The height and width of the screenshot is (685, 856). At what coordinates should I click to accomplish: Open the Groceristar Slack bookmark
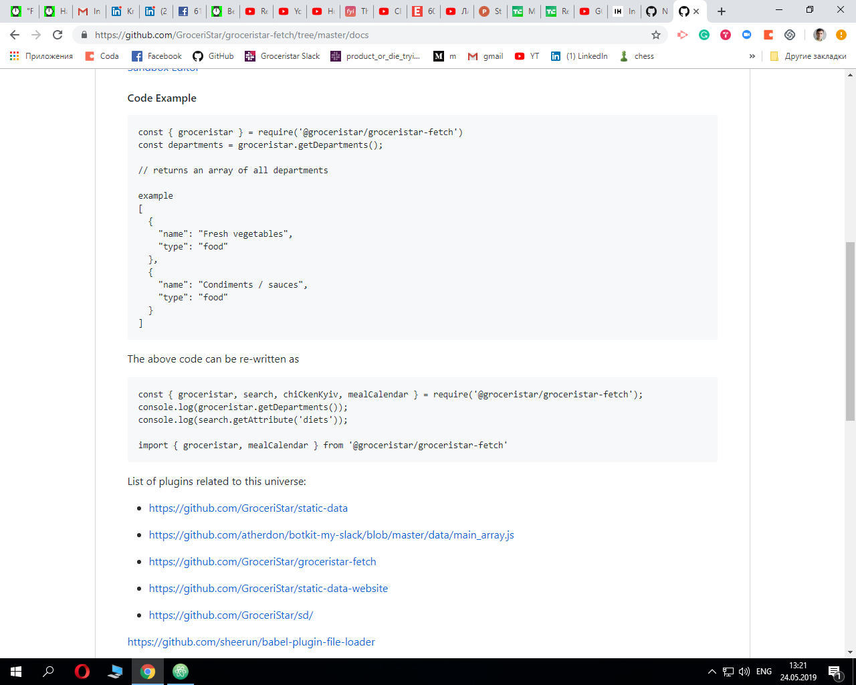pyautogui.click(x=282, y=56)
